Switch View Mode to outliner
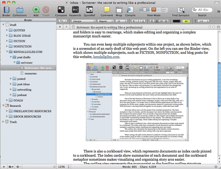Viewport: 221px width, 169px height. 163,10
